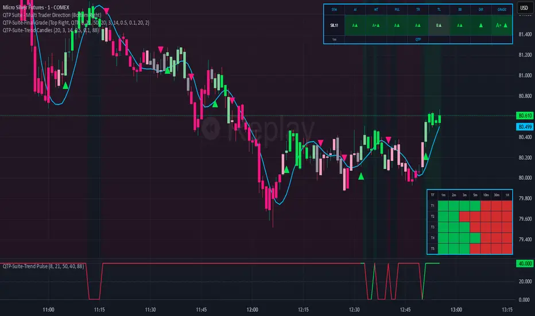Select the QTP-Suite-Trend Pulse indicator legend
Viewport: 535px width, 316px height.
tap(43, 266)
